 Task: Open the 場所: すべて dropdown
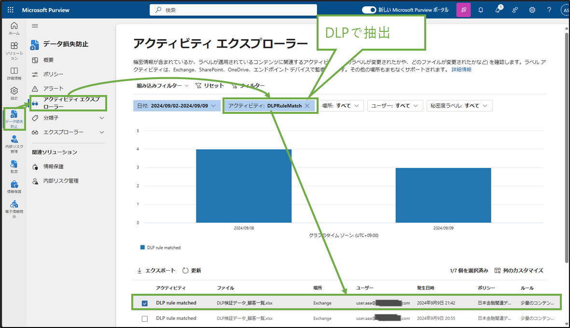click(341, 106)
